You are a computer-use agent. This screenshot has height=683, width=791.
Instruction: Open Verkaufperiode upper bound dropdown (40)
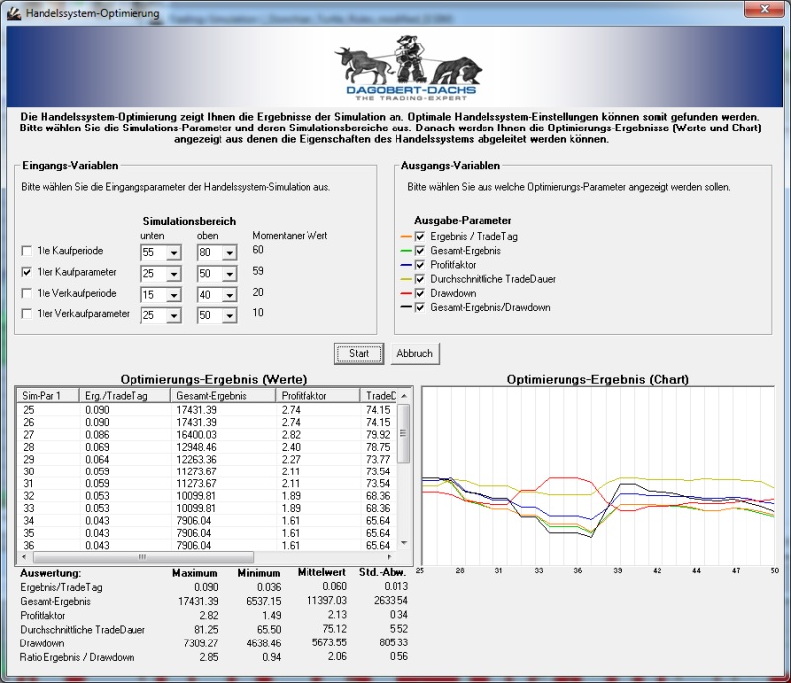point(229,295)
